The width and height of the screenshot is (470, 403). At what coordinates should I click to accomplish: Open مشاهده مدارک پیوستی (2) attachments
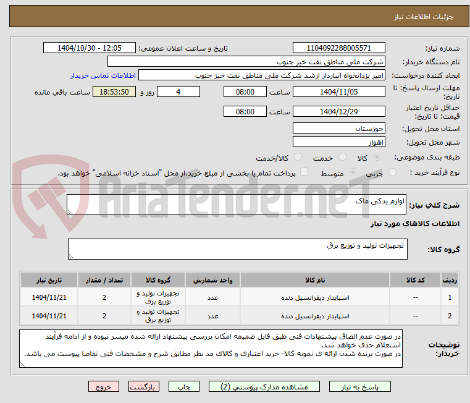[x=264, y=386]
